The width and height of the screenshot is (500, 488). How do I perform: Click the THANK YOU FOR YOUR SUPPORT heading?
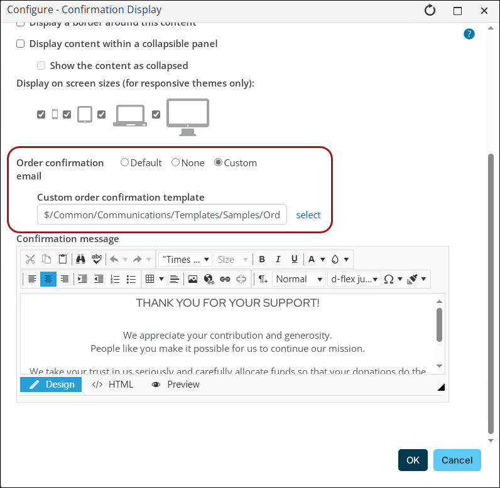pos(227,303)
